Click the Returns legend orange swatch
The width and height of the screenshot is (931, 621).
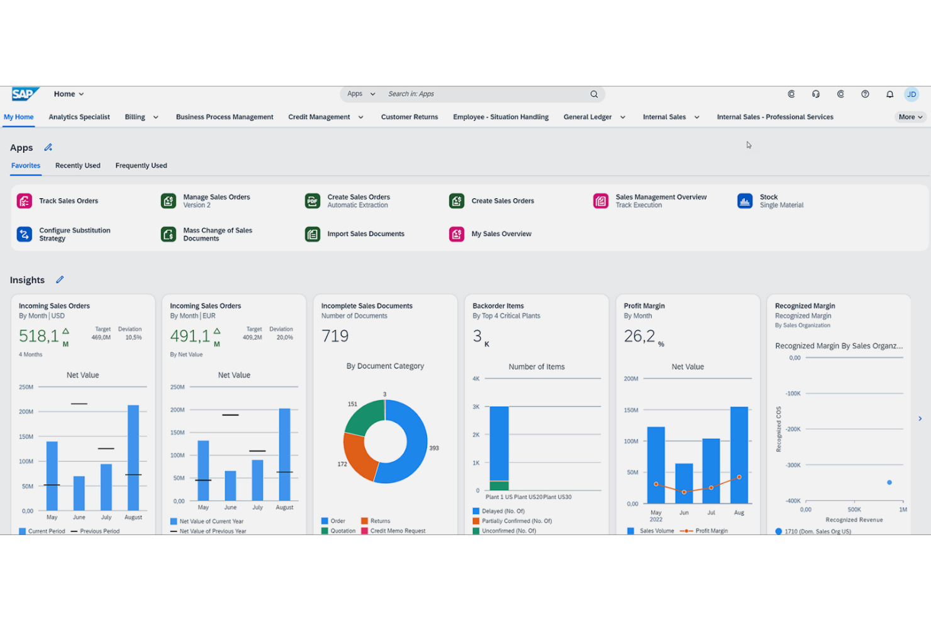364,521
